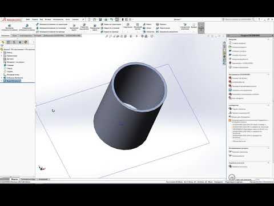Image resolution: width=274 pixels, height=206 pixels.
Task: Switch to the PropertyManager tab
Action: [9, 42]
